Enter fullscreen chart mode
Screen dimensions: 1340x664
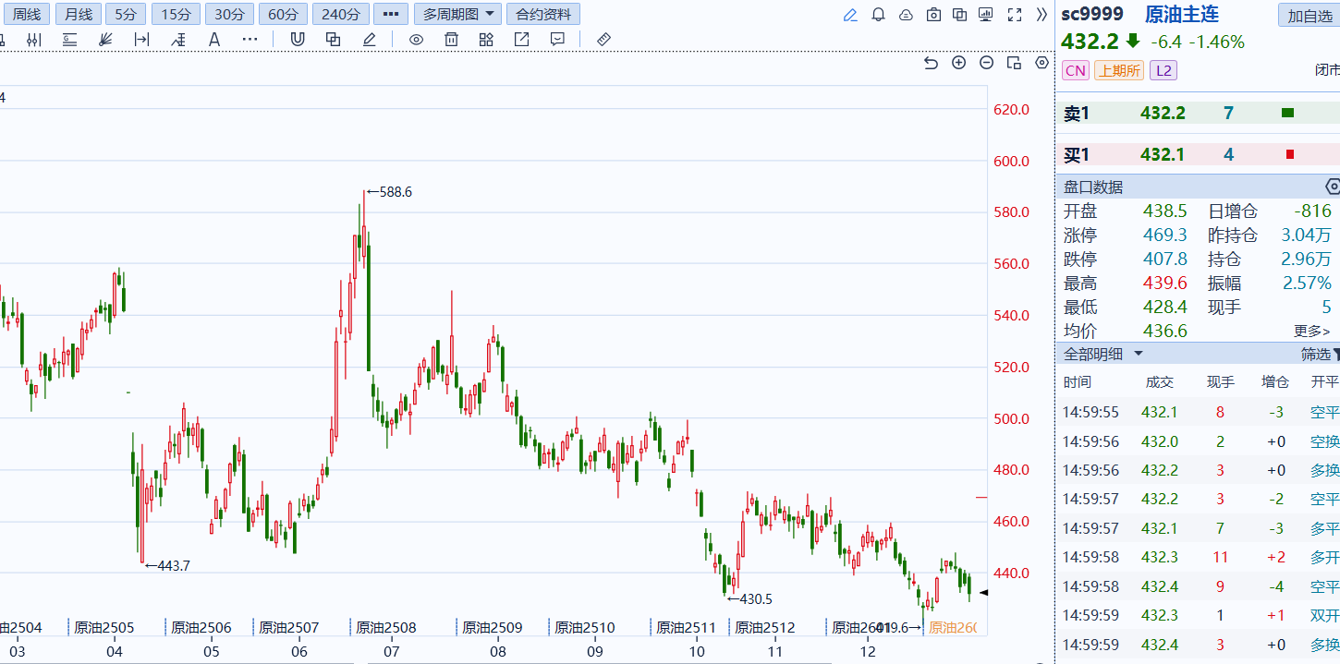[1014, 15]
